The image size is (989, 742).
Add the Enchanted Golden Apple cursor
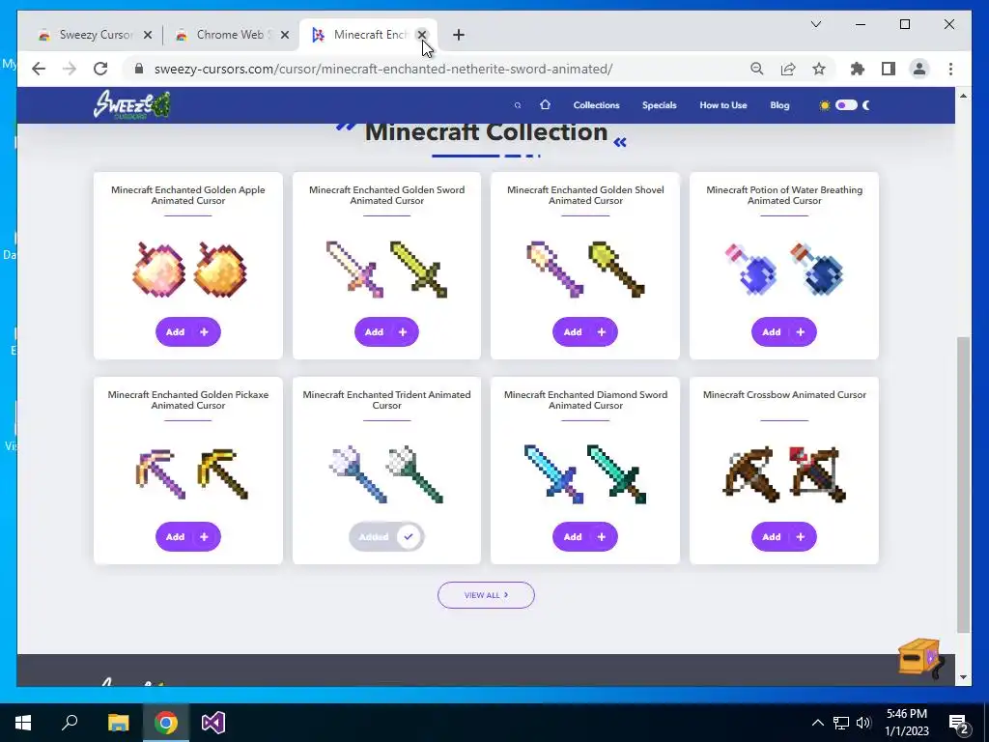(188, 332)
